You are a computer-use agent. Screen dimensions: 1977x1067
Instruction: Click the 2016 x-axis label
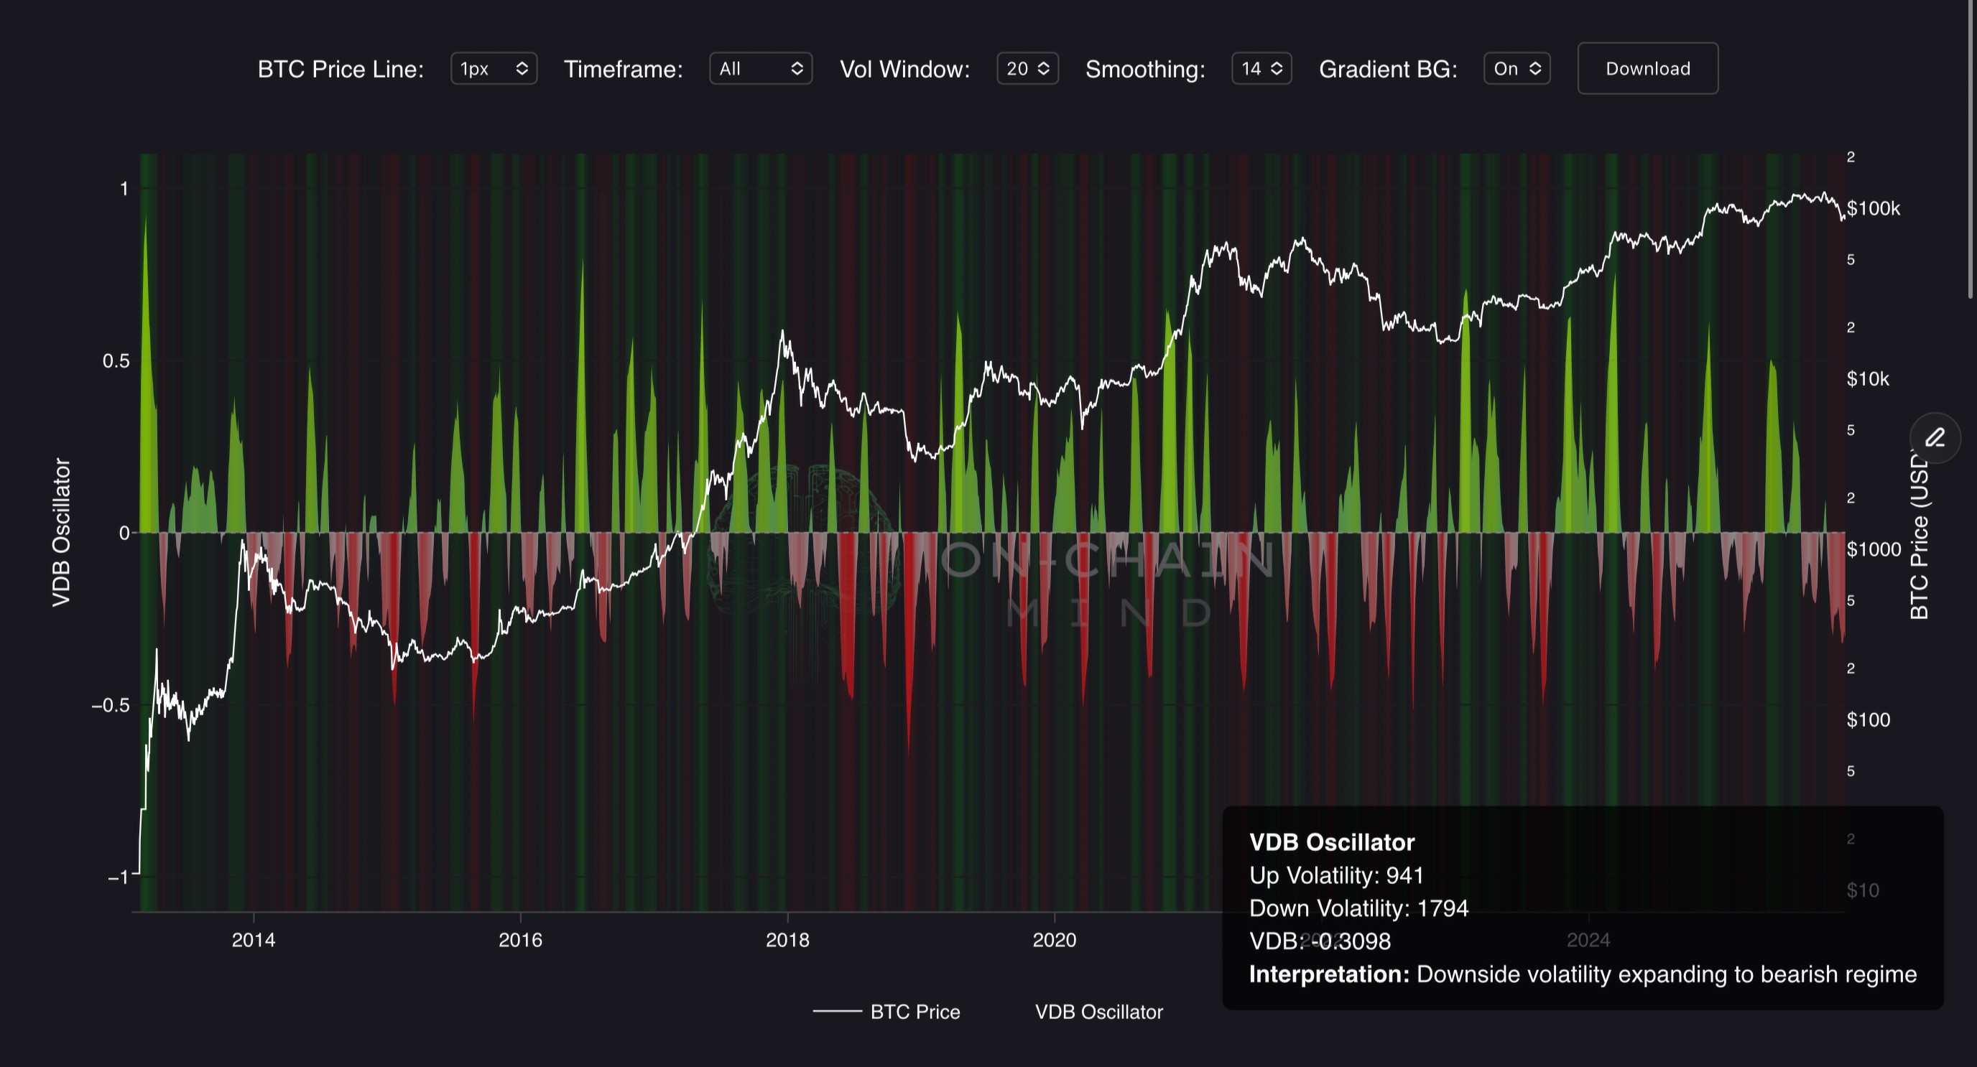pyautogui.click(x=520, y=940)
